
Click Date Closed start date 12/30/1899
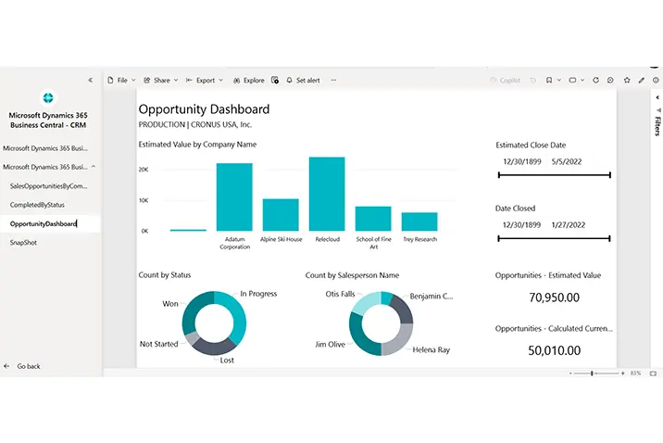coord(521,225)
